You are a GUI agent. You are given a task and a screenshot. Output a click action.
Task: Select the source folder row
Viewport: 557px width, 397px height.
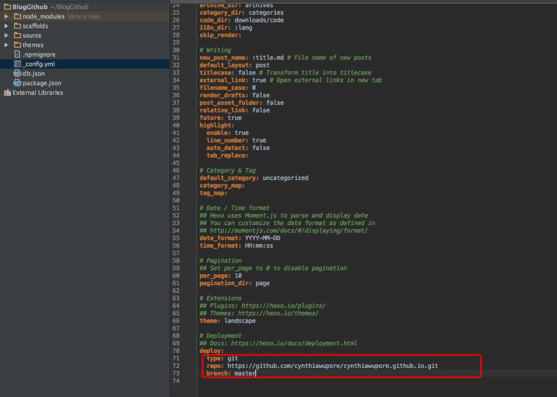[85, 36]
